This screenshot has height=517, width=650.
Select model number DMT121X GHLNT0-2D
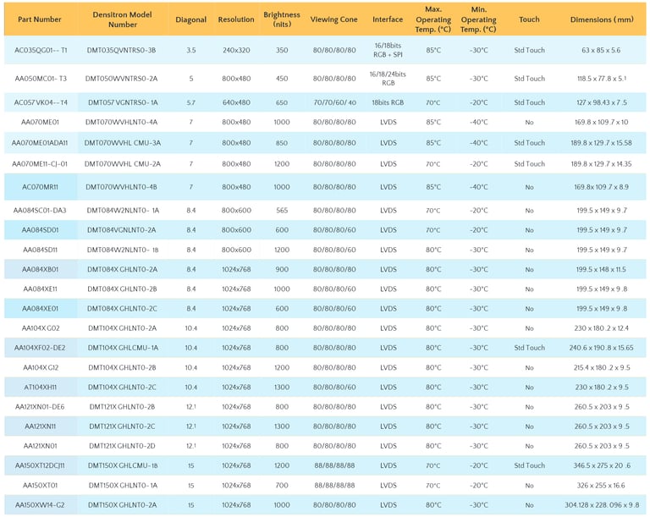coord(122,446)
